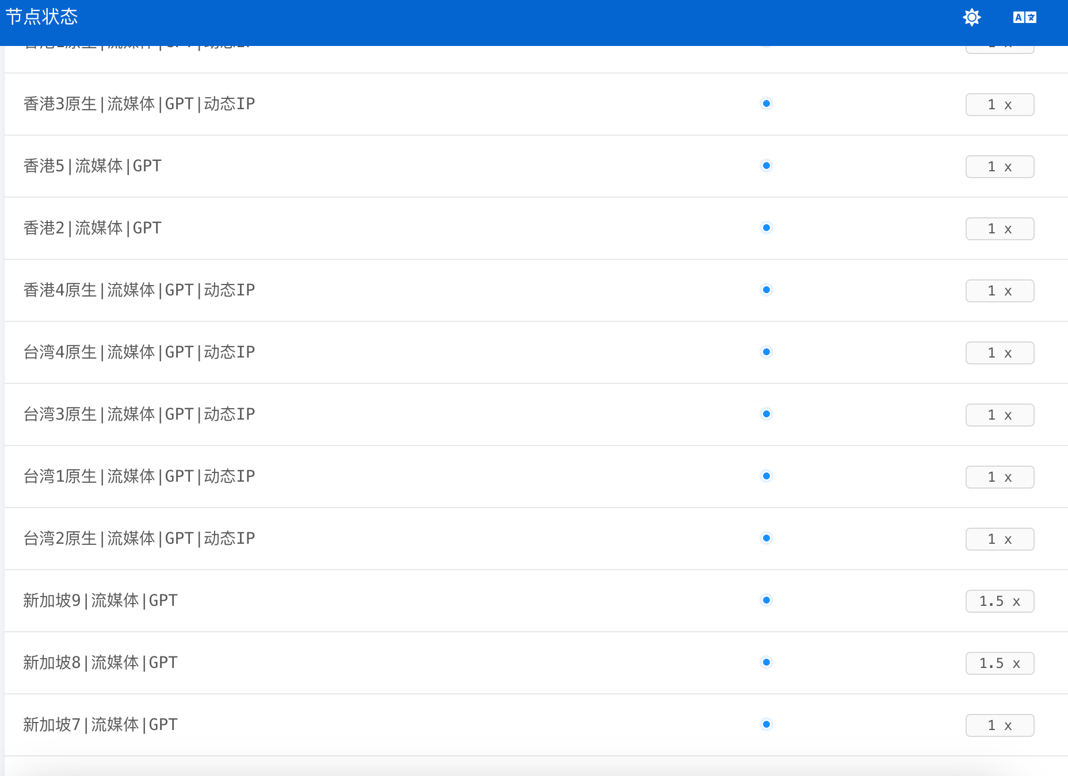Viewport: 1068px width, 776px height.
Task: Click the 1 x rate badge for 香港4原生
Action: point(1000,291)
